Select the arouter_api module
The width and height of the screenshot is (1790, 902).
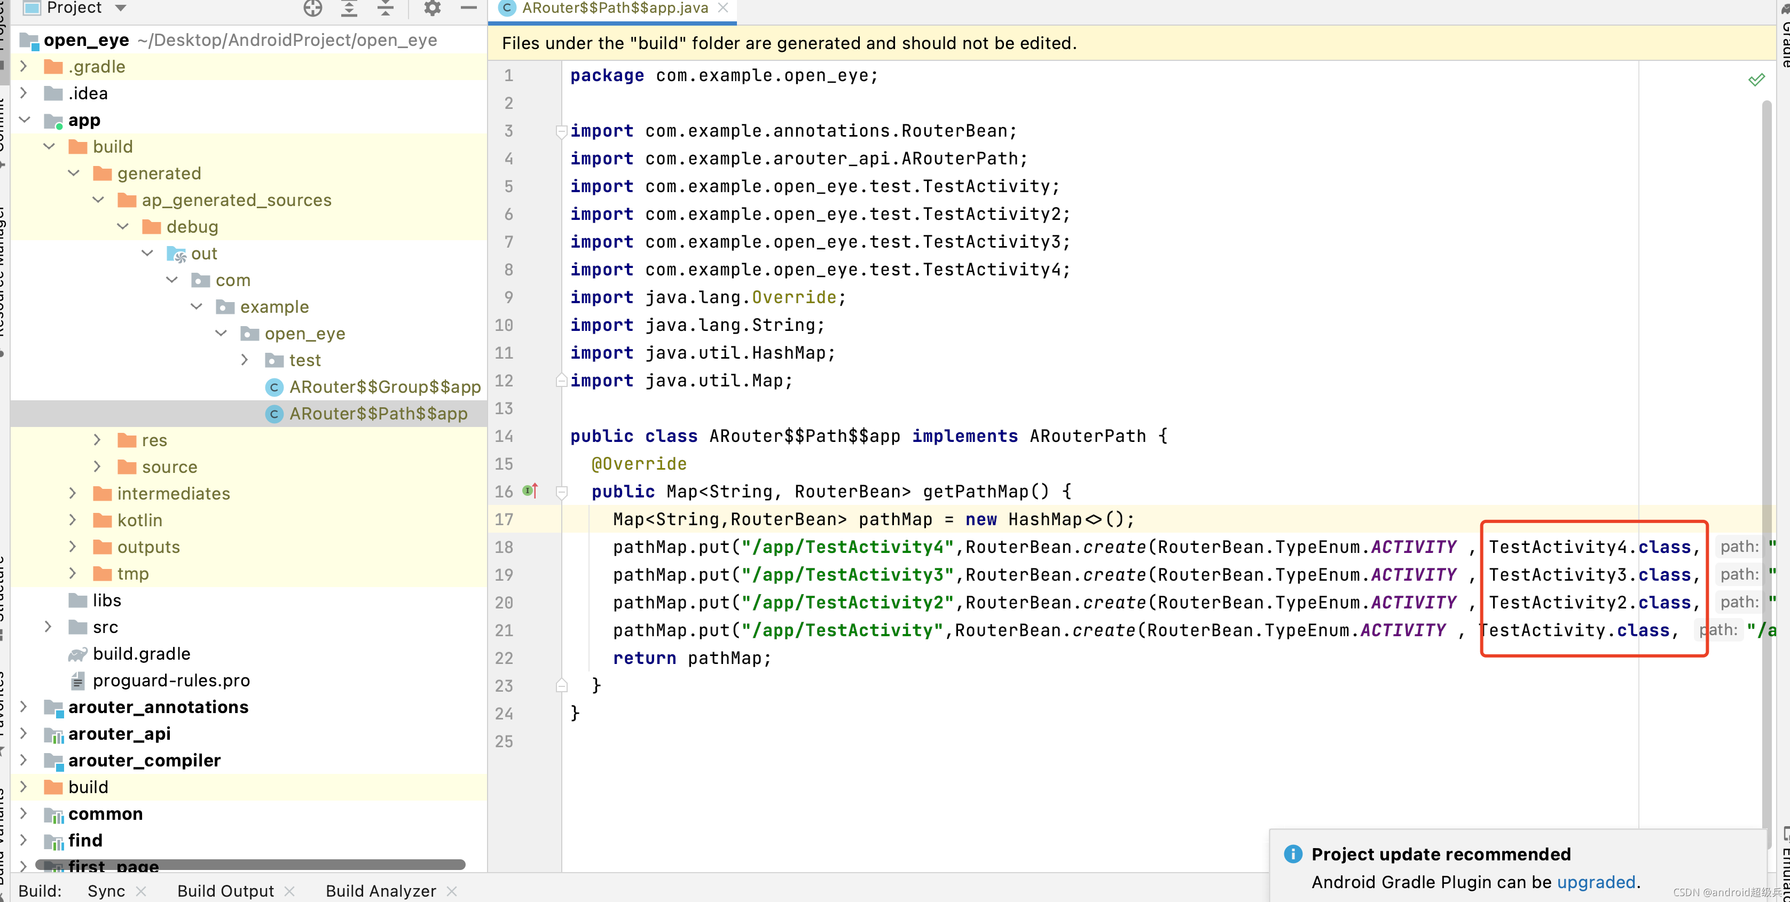tap(120, 734)
